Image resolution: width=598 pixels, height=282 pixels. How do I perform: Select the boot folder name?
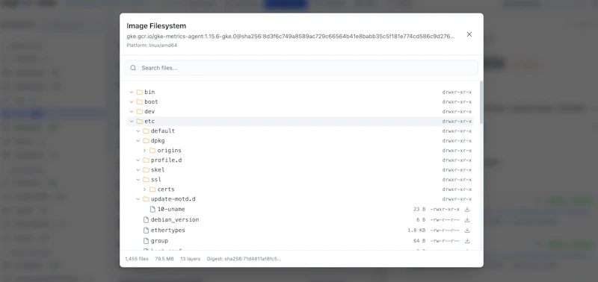click(151, 101)
